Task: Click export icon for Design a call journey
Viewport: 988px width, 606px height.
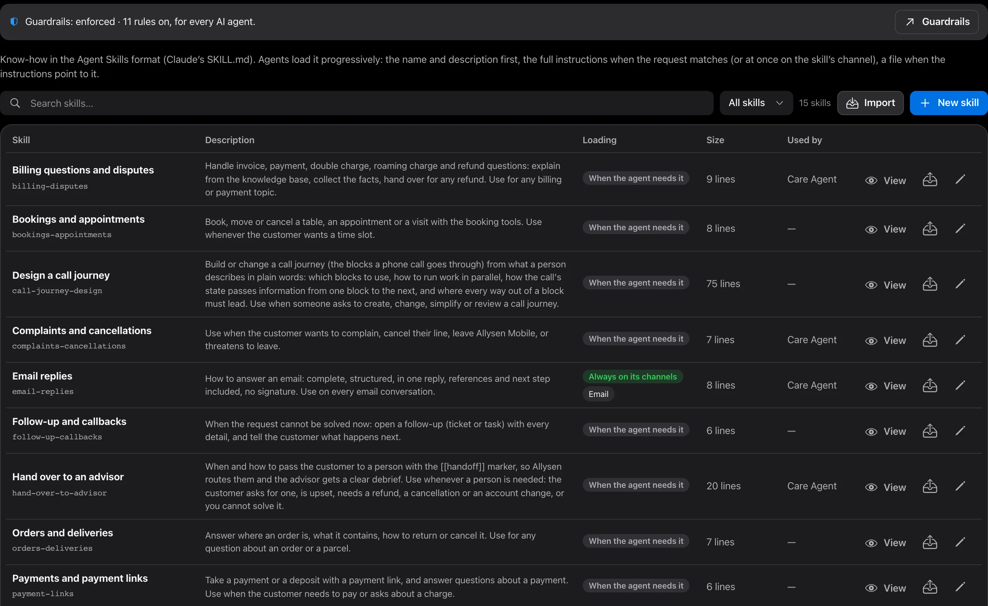Action: [929, 284]
